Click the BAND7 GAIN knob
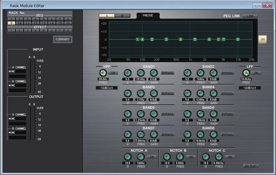Screen dimensions: 276x175 coord(154,135)
